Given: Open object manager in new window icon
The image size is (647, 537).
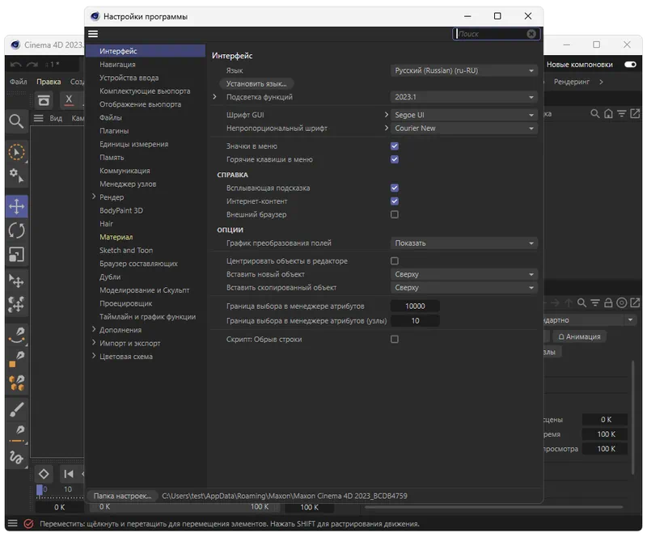Looking at the screenshot, I should tap(635, 113).
